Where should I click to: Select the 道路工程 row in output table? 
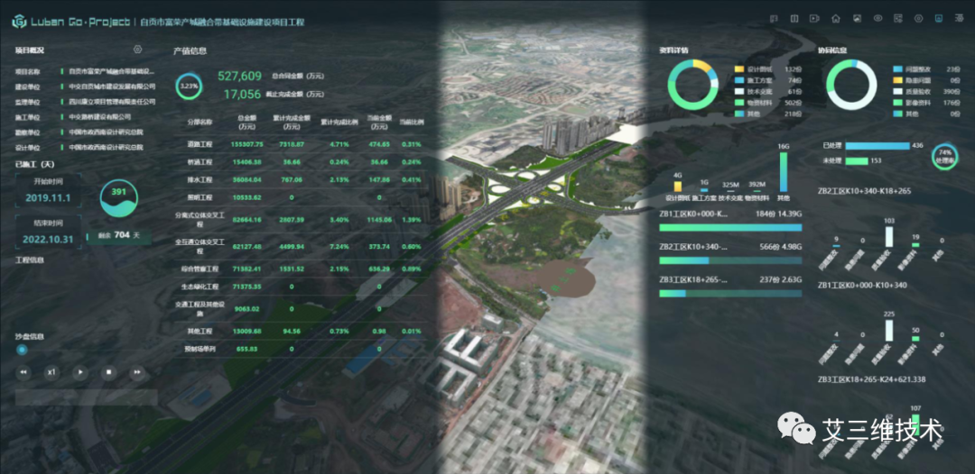click(x=302, y=144)
